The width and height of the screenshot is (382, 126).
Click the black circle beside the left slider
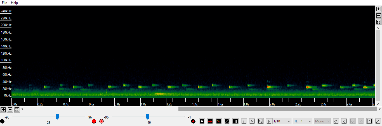tap(2, 121)
